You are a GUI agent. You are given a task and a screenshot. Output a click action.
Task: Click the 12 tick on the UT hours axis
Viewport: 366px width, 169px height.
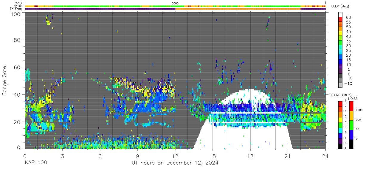pos(175,156)
